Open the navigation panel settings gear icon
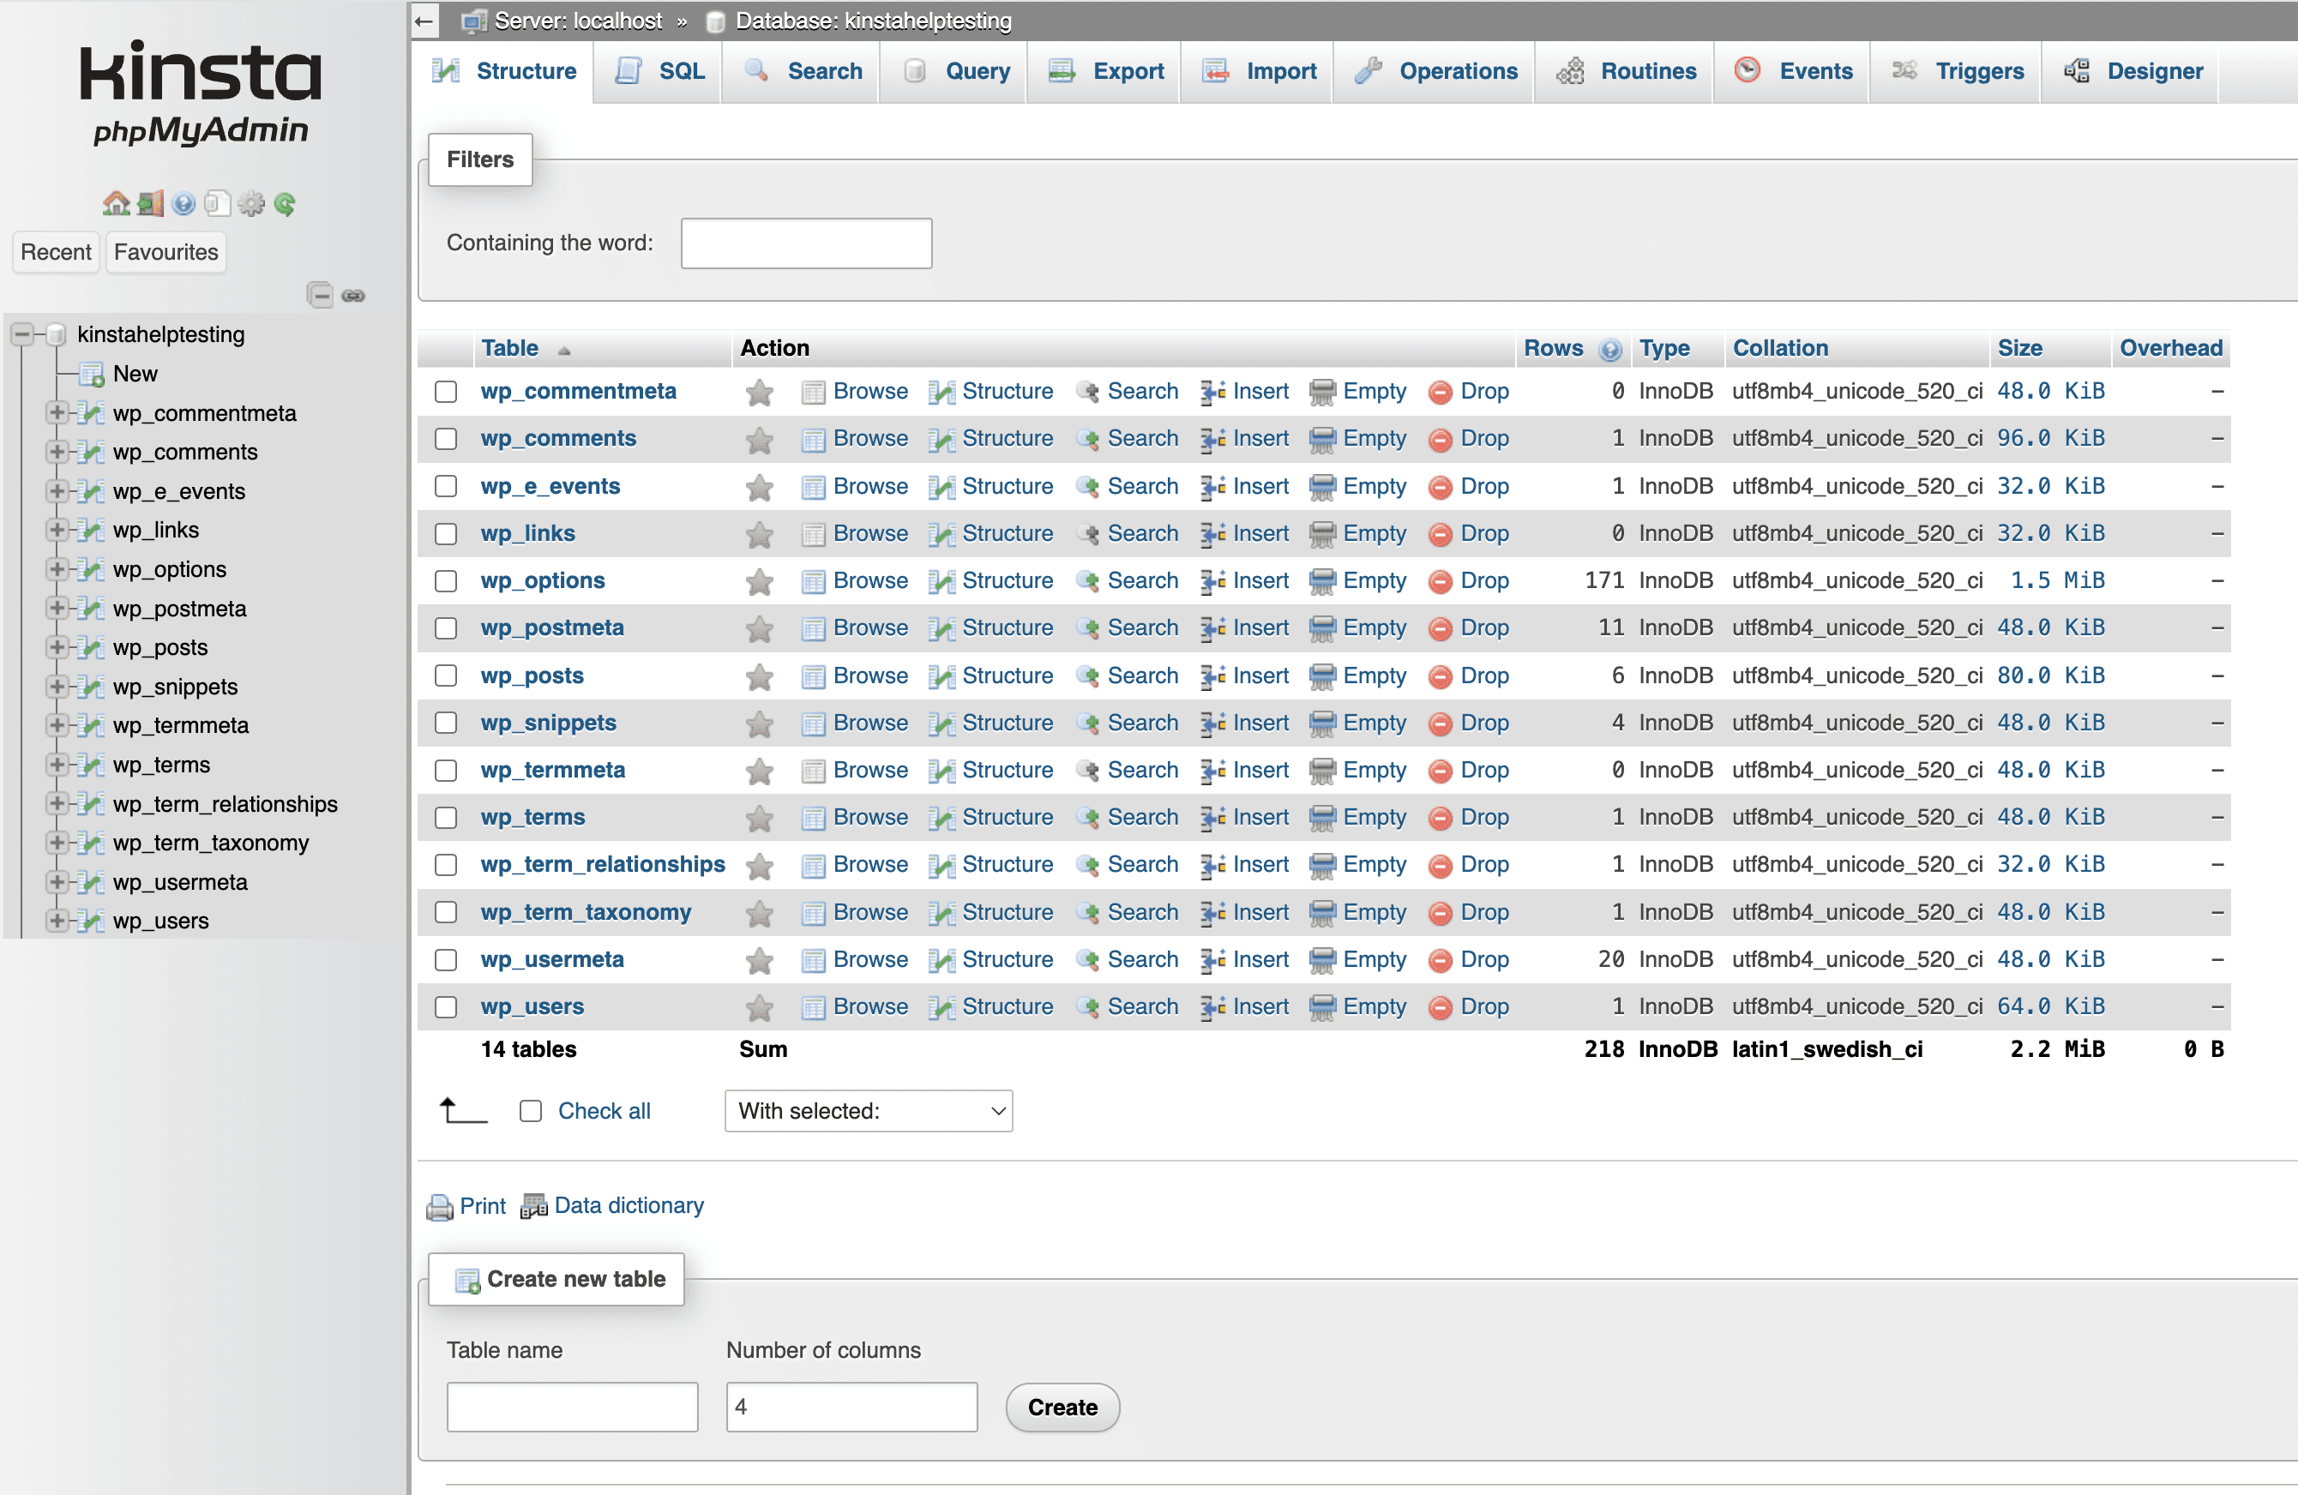2298x1495 pixels. point(252,204)
